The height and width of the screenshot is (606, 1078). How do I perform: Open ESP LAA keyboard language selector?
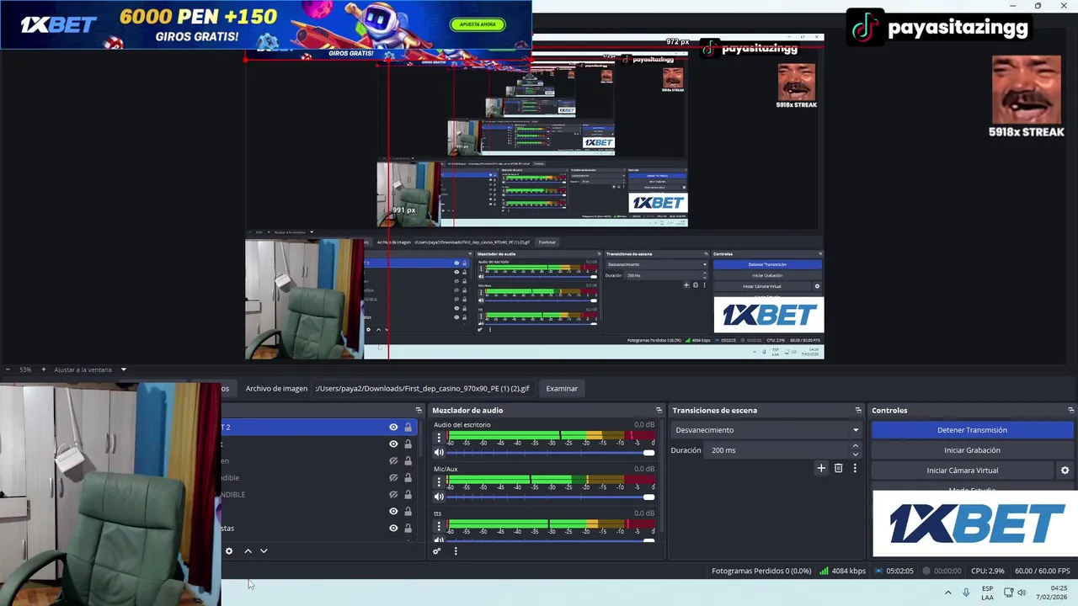[x=987, y=593]
